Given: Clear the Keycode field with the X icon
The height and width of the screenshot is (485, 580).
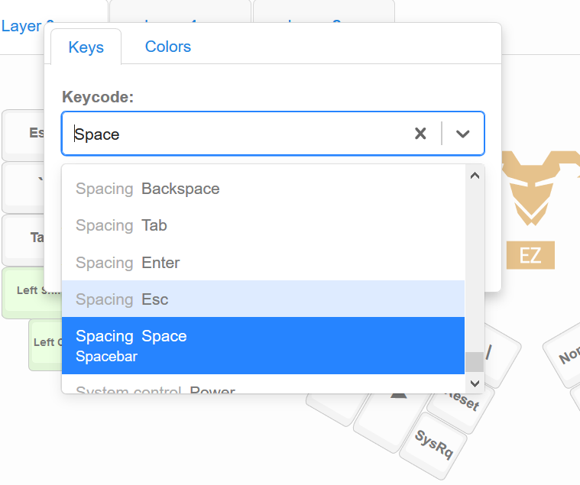Looking at the screenshot, I should (420, 134).
